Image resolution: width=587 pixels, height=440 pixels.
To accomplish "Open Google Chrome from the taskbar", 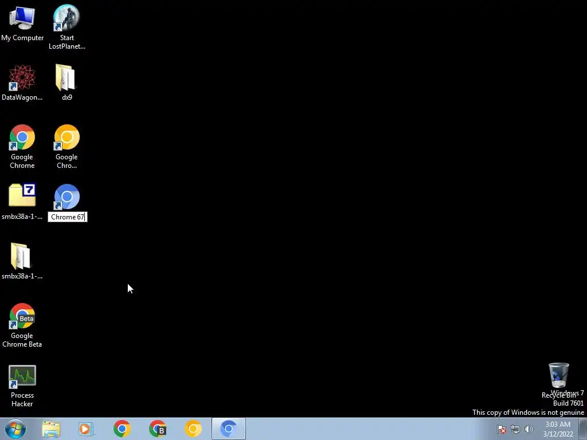I will 122,429.
